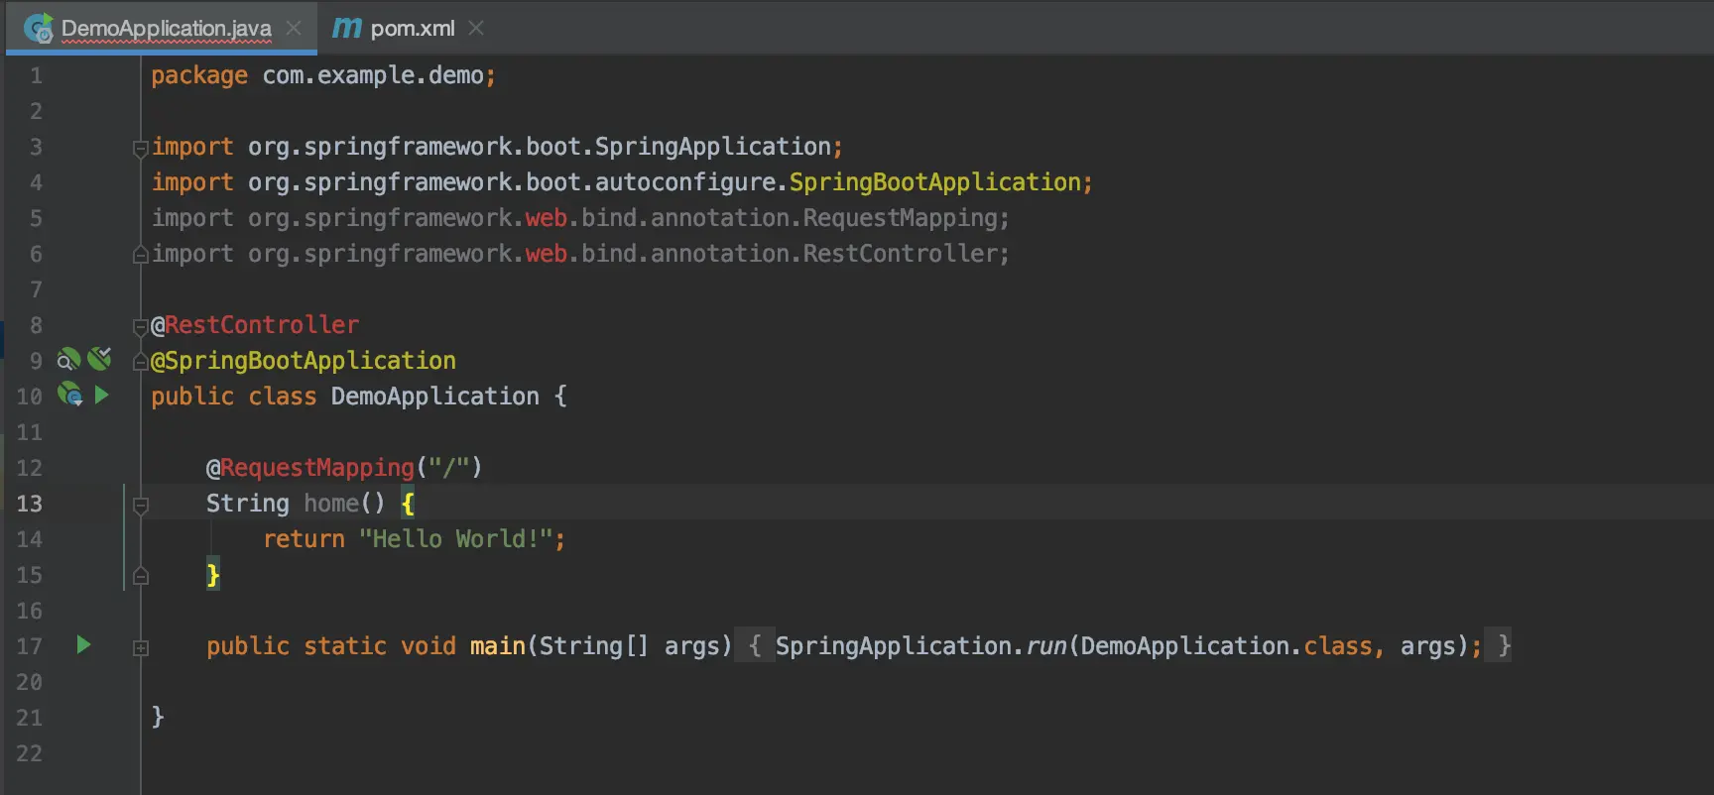This screenshot has height=795, width=1714.
Task: Click the package name com.example.demo
Action: (x=373, y=75)
